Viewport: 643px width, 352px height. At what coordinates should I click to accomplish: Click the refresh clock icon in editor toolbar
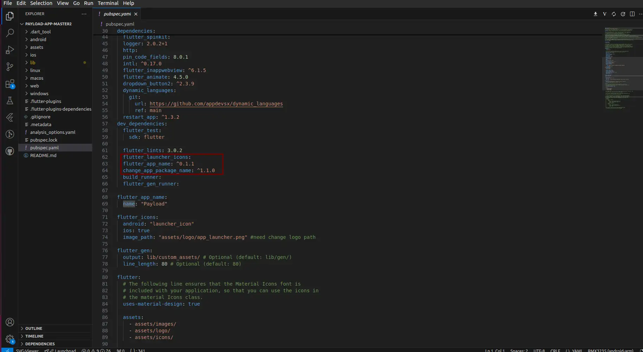[x=623, y=14]
